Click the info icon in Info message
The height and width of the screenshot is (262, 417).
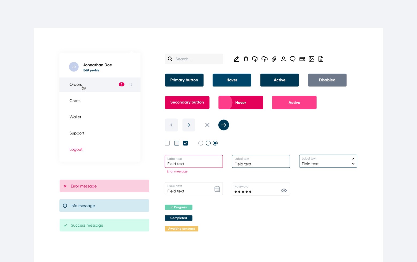[65, 206]
